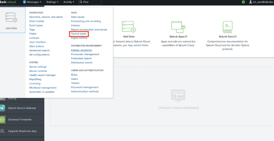Viewport: 274px width, 141px height.
Task: Select Server settings under System
Action: [38, 67]
